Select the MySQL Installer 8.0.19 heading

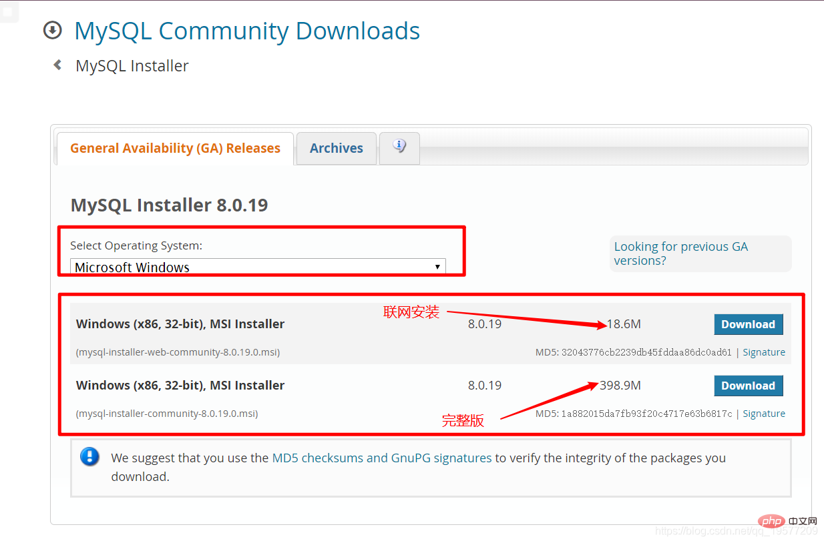click(169, 205)
